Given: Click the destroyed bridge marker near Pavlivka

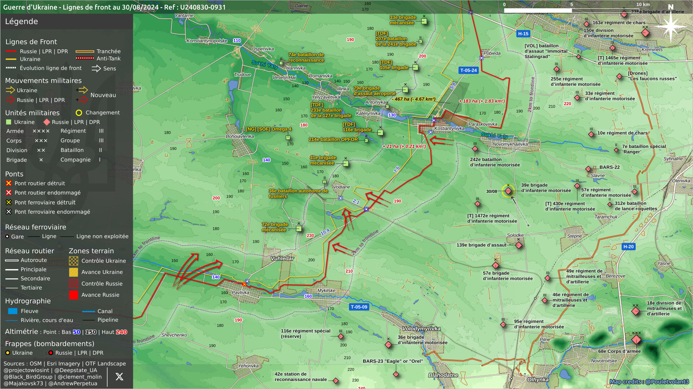Looking at the screenshot, I should [x=244, y=285].
